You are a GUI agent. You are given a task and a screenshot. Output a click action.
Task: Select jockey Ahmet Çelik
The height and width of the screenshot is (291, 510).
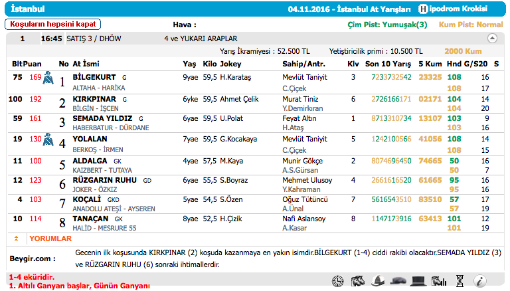239,99
